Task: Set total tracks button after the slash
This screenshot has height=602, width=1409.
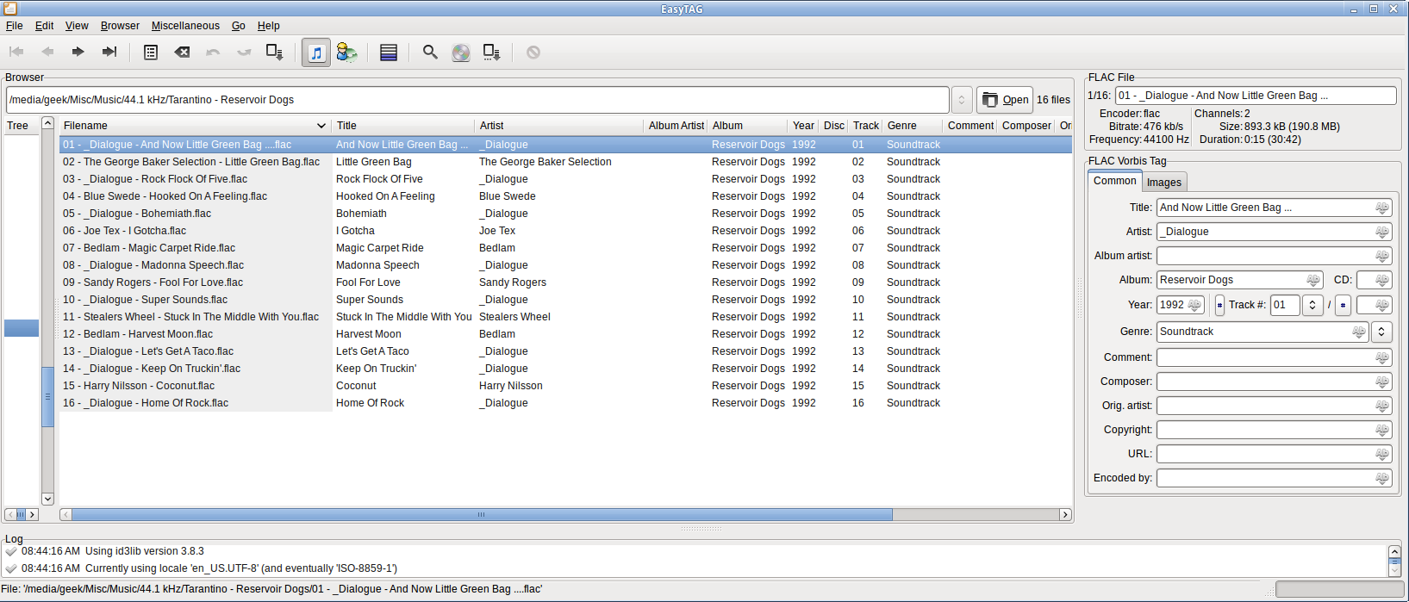Action: click(1343, 305)
